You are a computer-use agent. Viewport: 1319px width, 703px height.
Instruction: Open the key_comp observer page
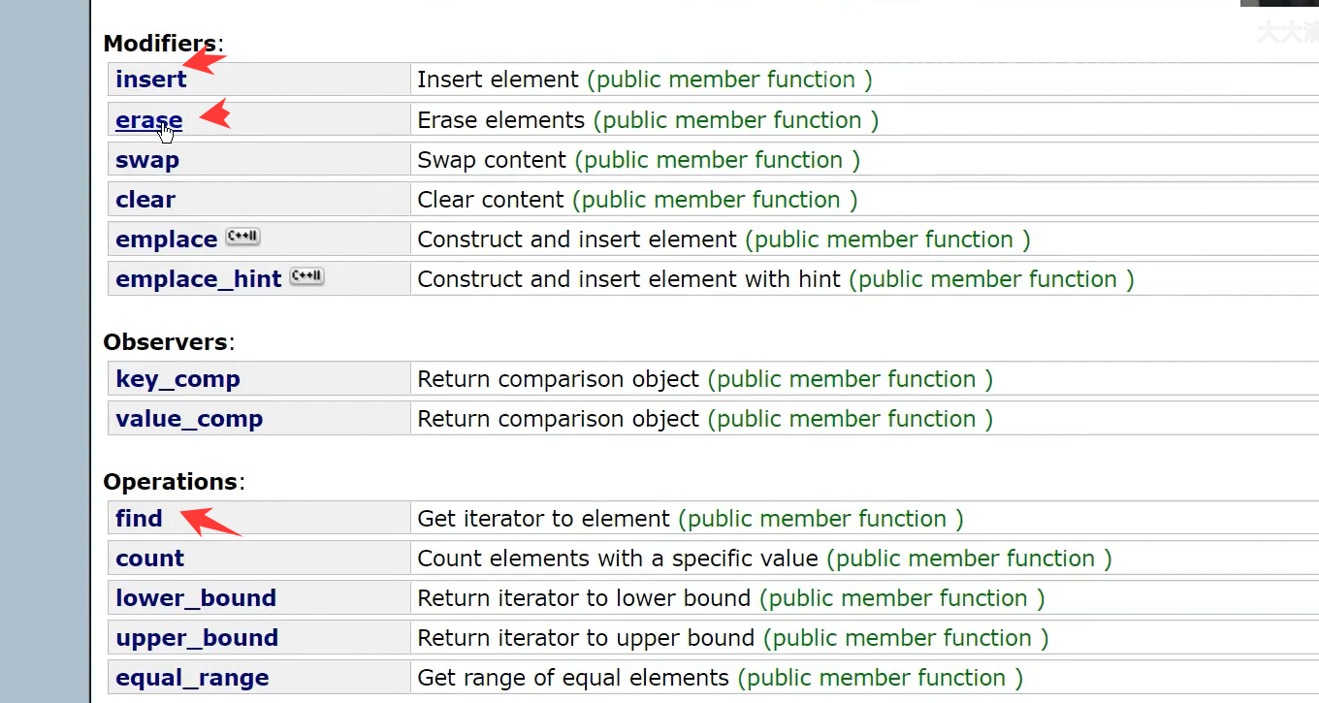pyautogui.click(x=177, y=379)
